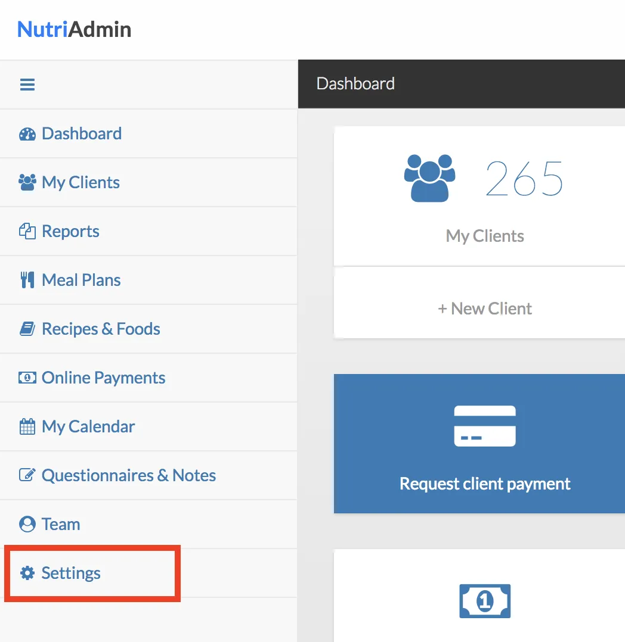Click the Dashboard gauge icon
Viewport: 625px width, 642px height.
coord(27,134)
